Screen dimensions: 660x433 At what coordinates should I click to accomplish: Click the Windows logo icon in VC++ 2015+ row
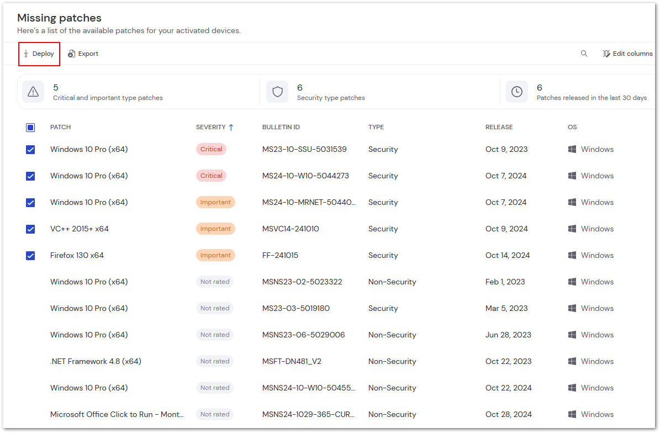[572, 228]
